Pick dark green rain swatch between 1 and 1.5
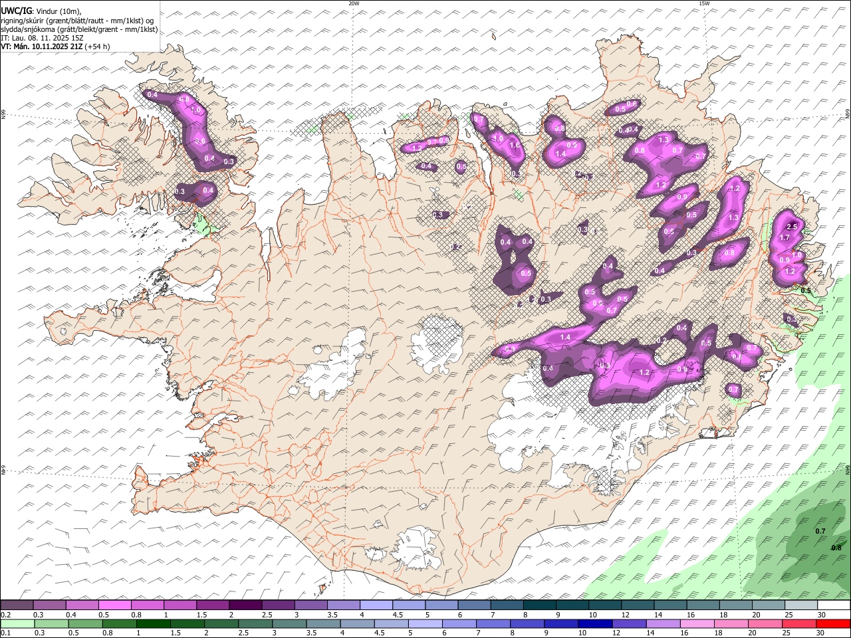851x638 pixels. (152, 623)
